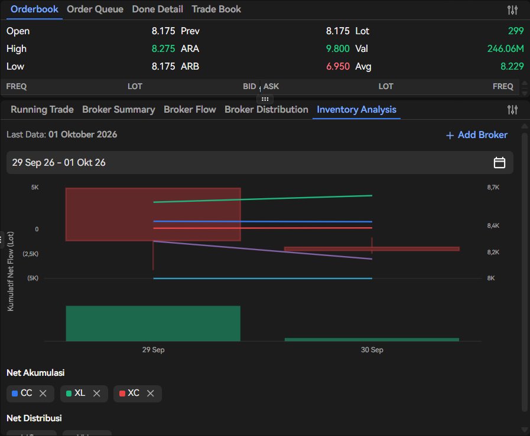The width and height of the screenshot is (530, 436).
Task: Click the panel divider grip handle
Action: tap(265, 99)
